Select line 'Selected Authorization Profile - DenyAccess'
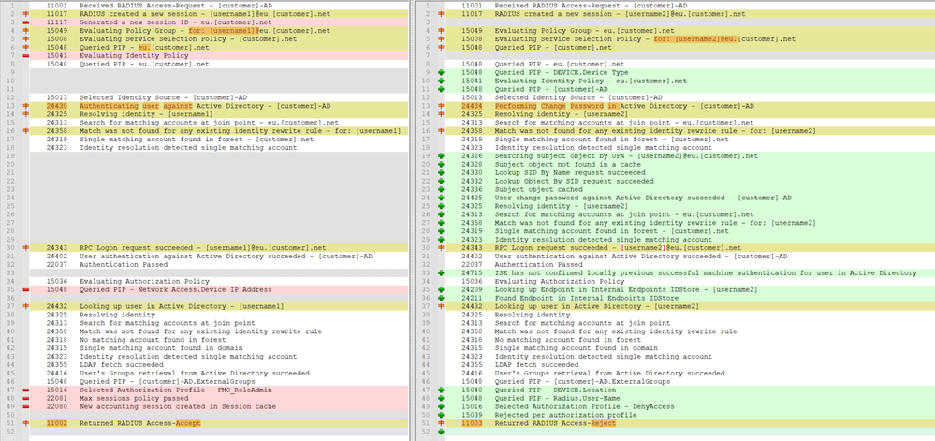 click(690, 406)
